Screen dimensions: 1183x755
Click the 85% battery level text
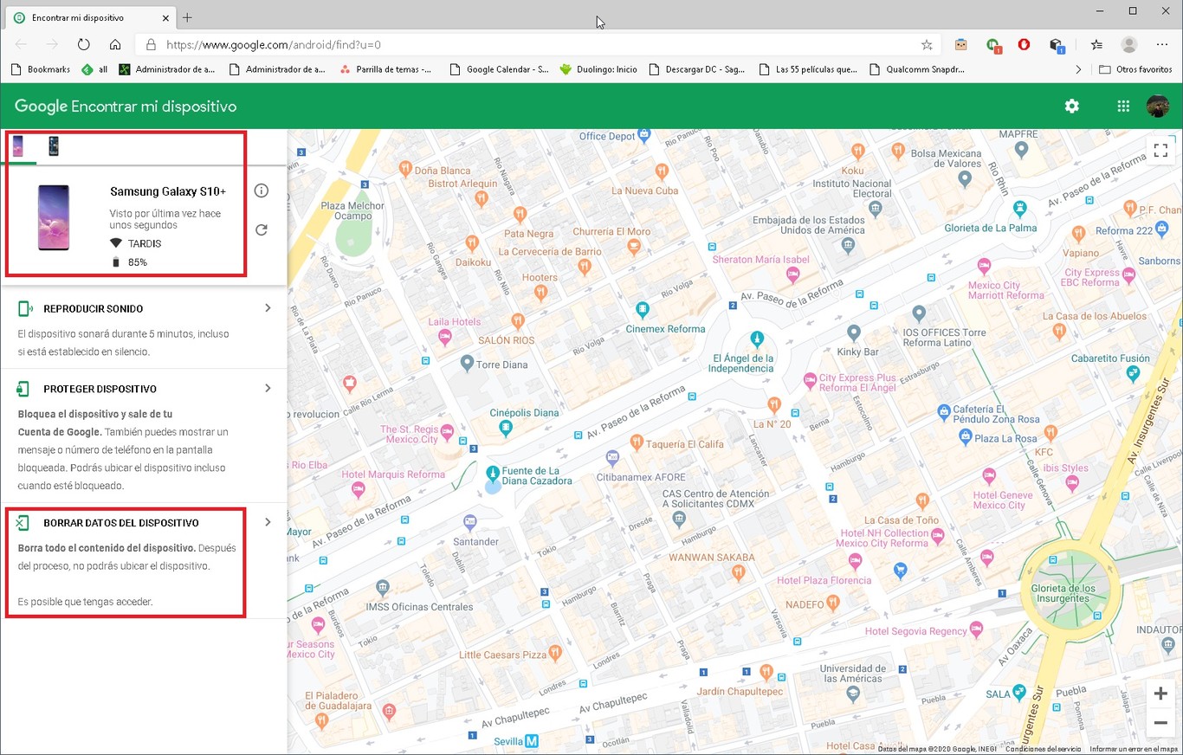tap(138, 261)
